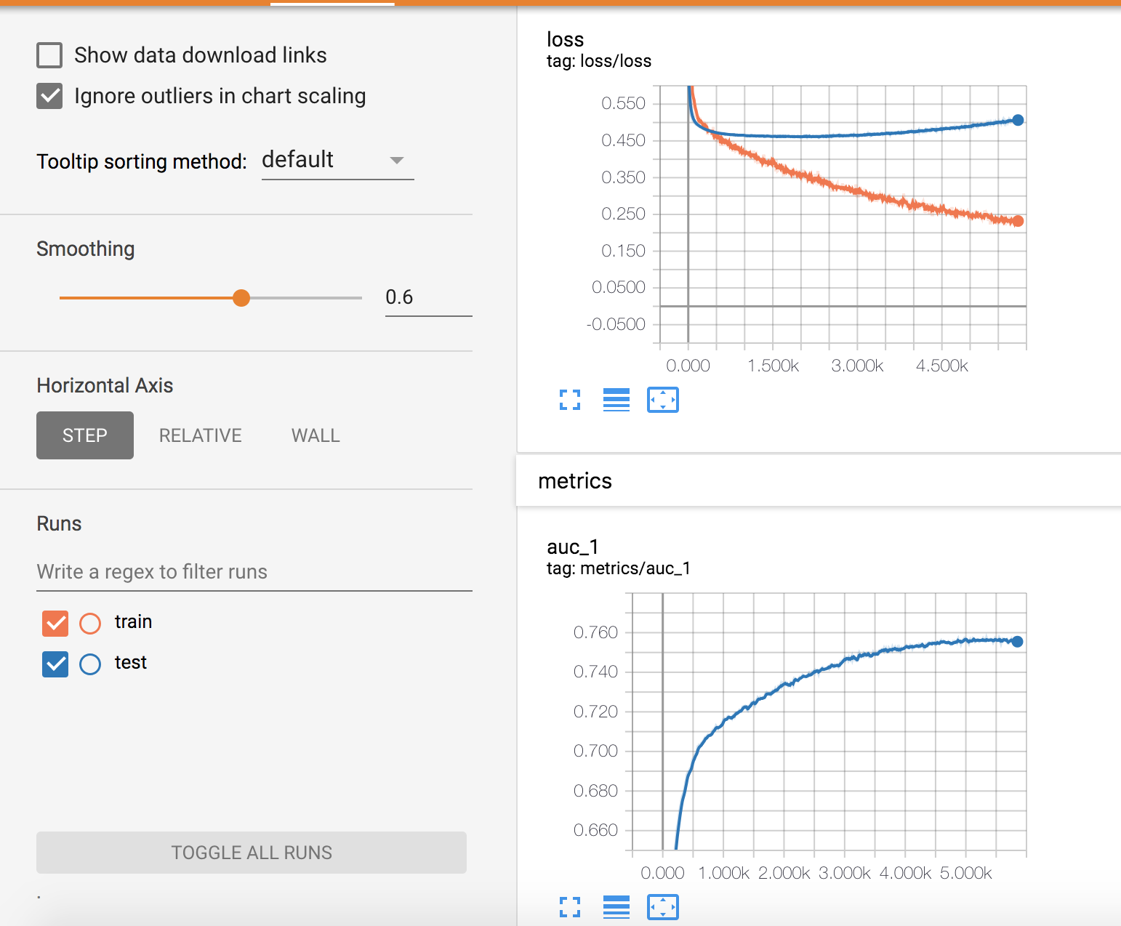Click the 'train' run label

click(x=134, y=622)
